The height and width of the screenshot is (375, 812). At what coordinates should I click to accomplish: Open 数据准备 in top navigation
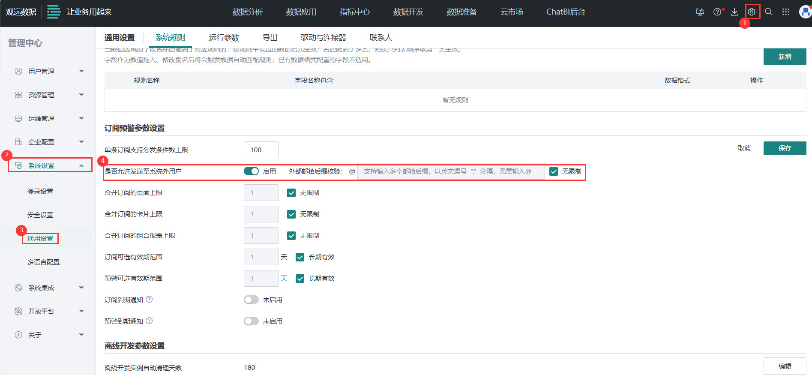pyautogui.click(x=461, y=12)
